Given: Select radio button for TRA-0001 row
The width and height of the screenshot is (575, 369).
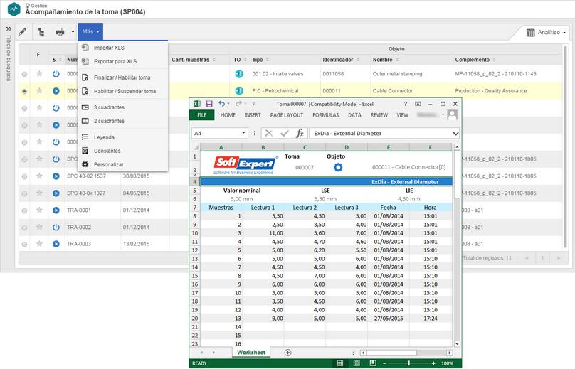Looking at the screenshot, I should (x=24, y=210).
